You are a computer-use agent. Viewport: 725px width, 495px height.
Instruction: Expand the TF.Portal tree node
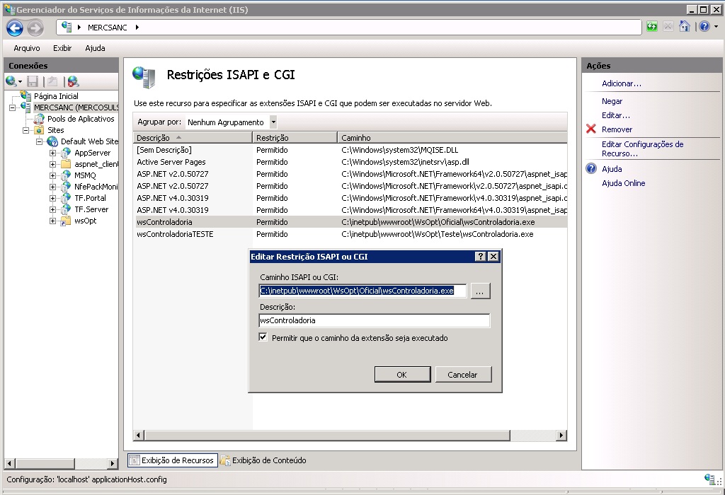[x=53, y=198]
